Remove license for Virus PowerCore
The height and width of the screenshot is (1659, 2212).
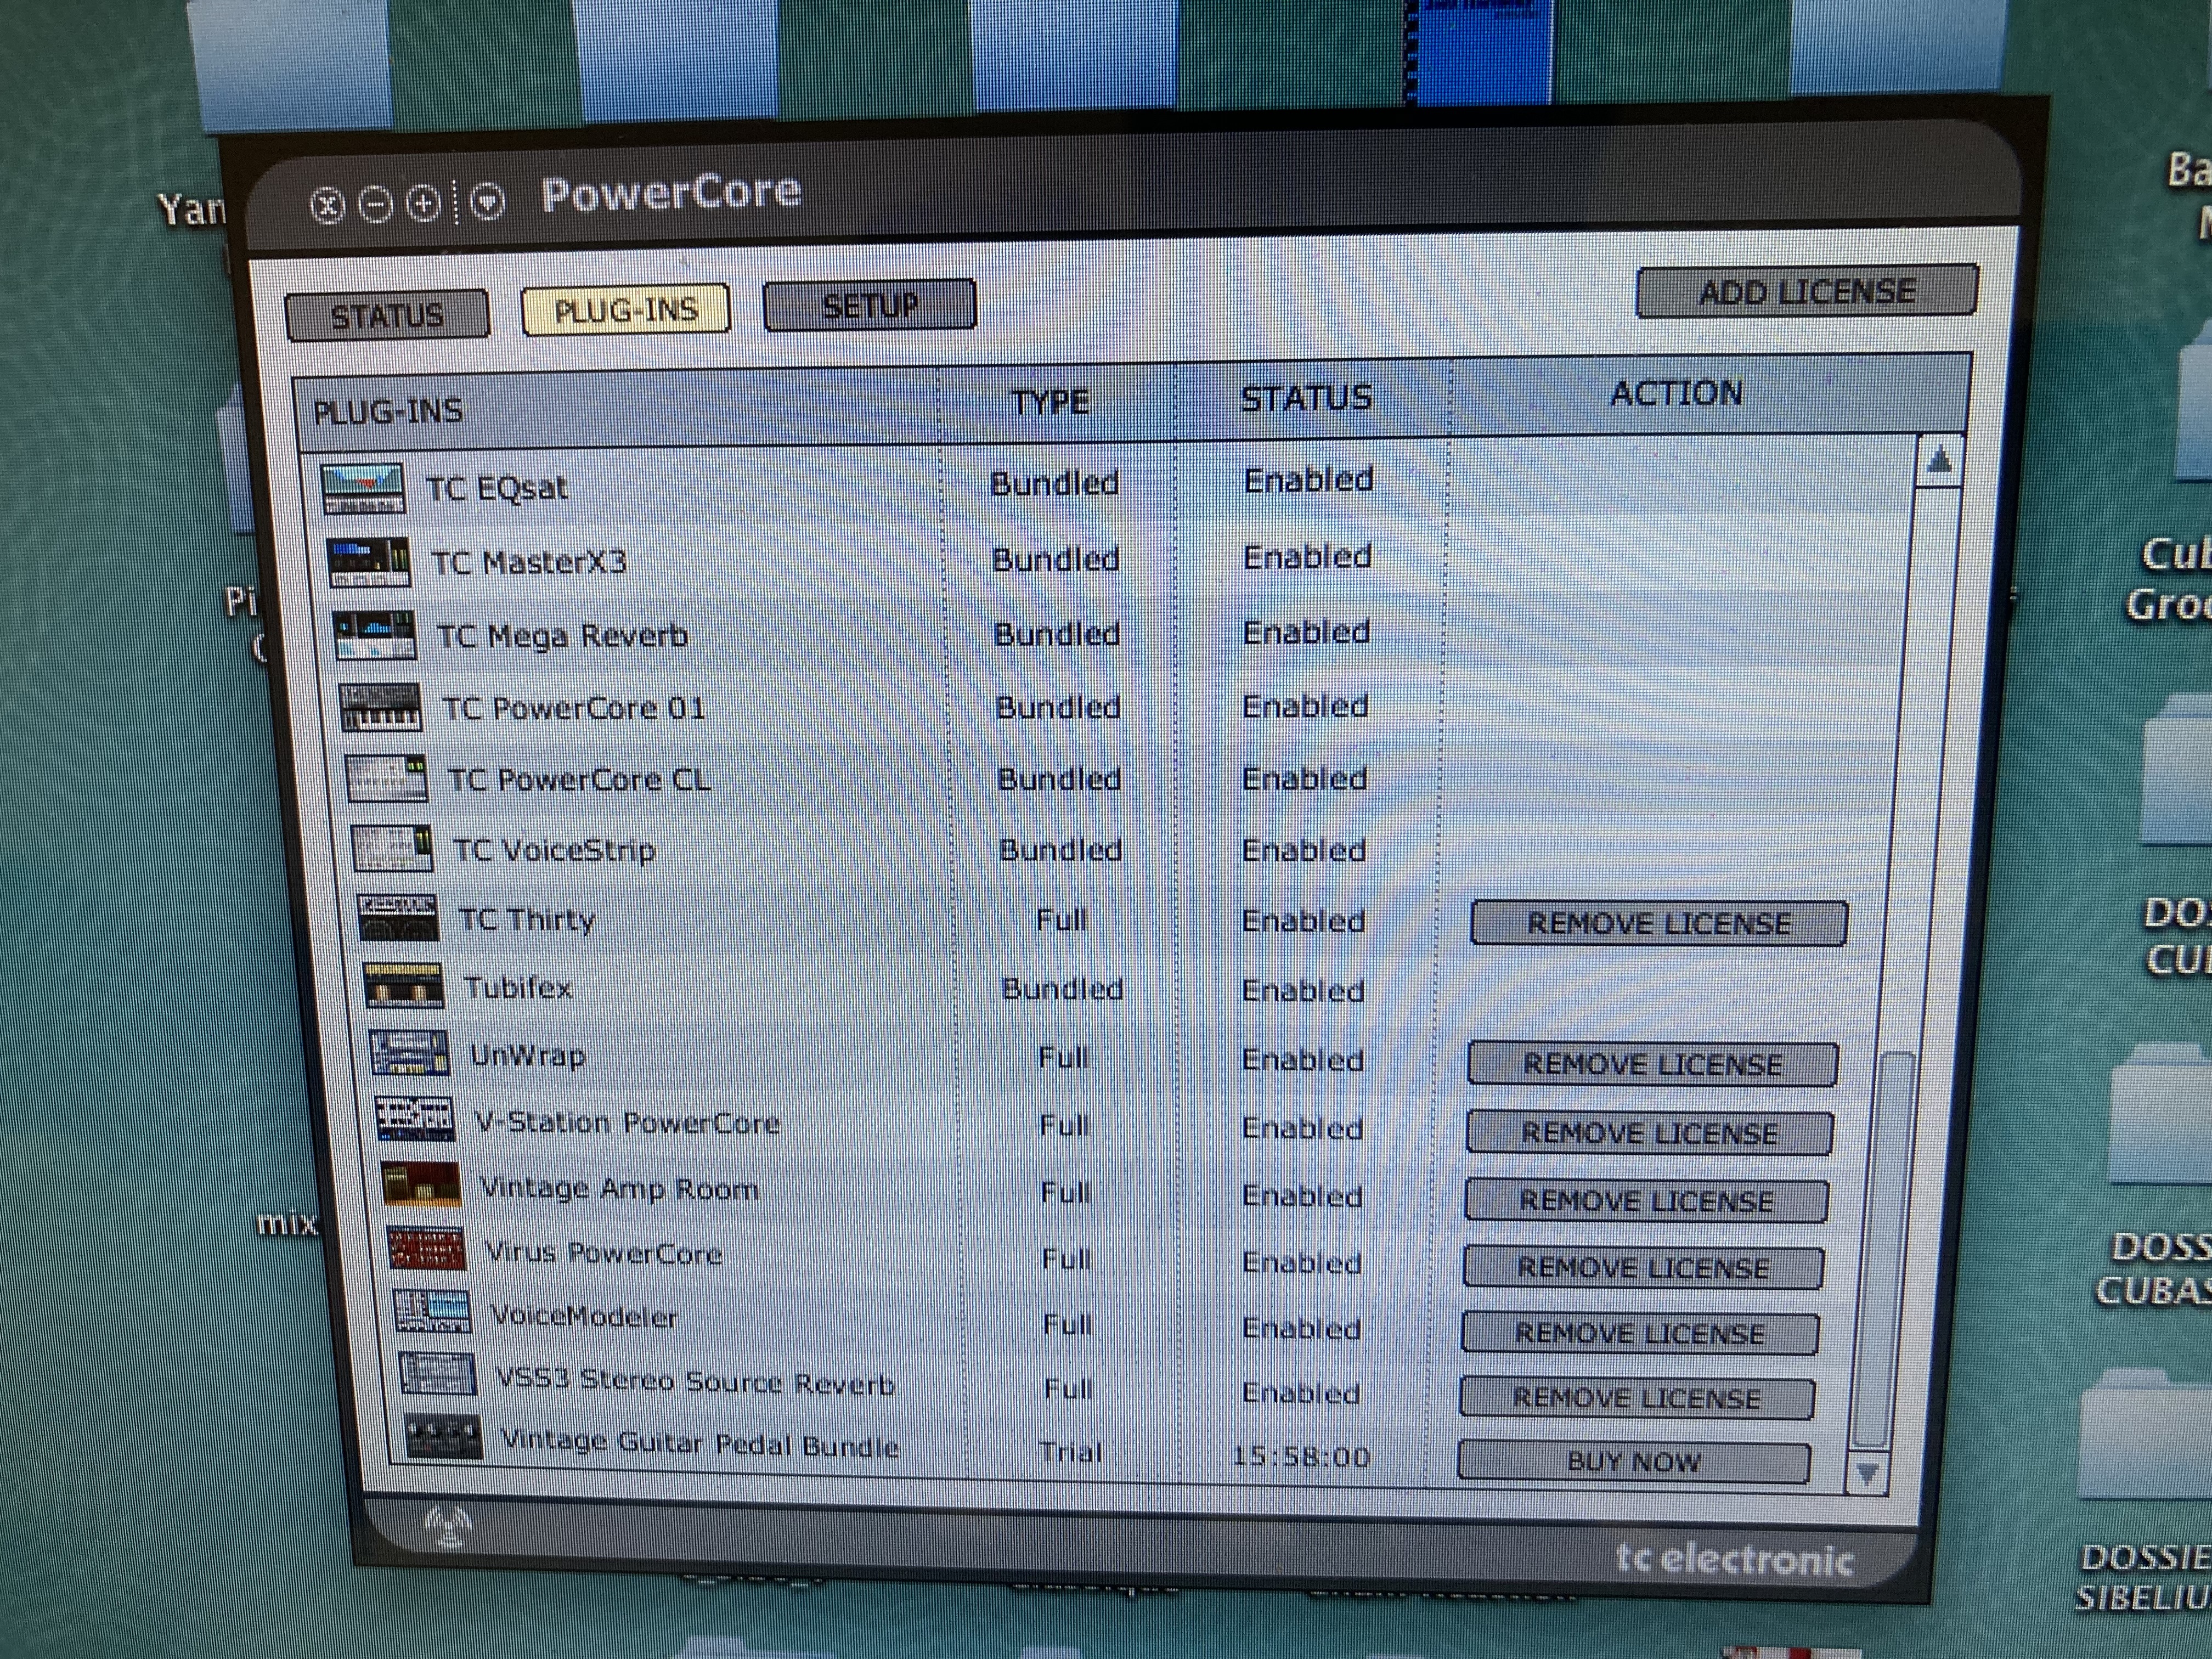[1643, 1267]
